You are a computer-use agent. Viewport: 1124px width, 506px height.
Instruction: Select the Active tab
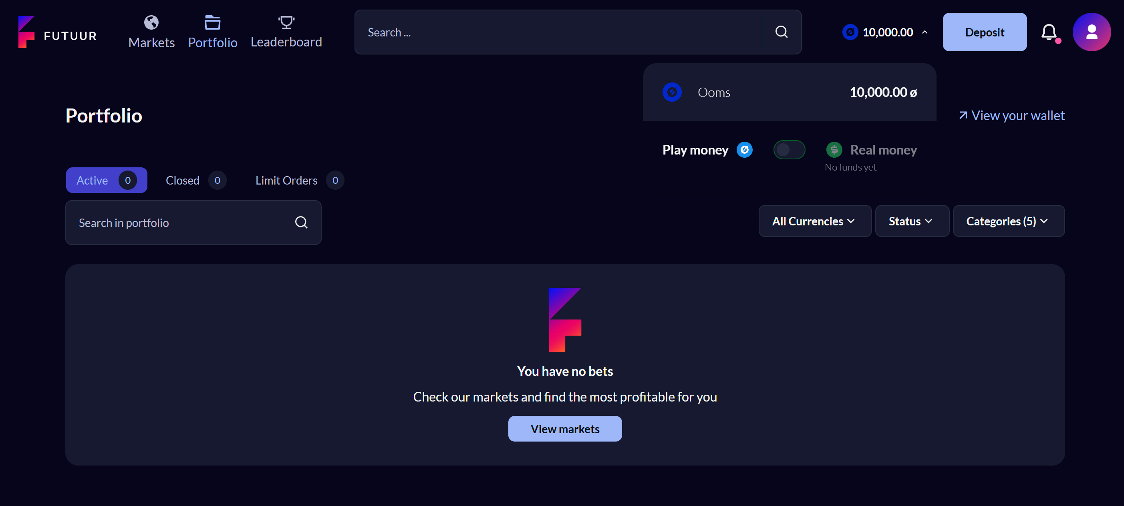point(107,180)
